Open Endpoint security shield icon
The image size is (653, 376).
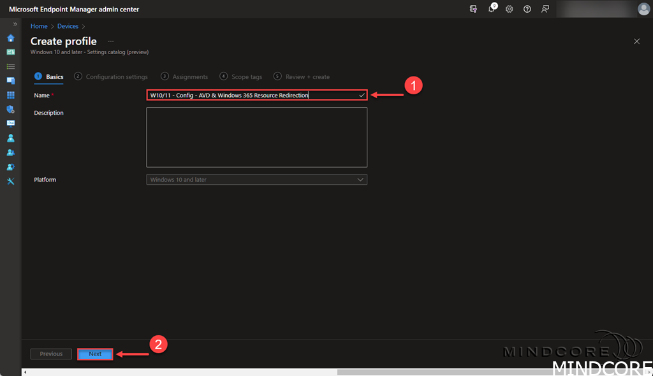click(10, 109)
